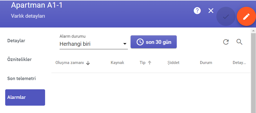Toggle ascending sort arrow next to Tip
Image resolution: width=256 pixels, height=113 pixels.
pos(149,63)
